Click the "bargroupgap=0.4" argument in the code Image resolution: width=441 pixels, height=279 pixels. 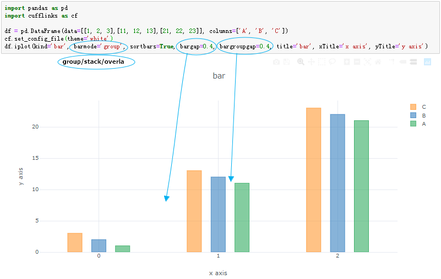click(244, 46)
